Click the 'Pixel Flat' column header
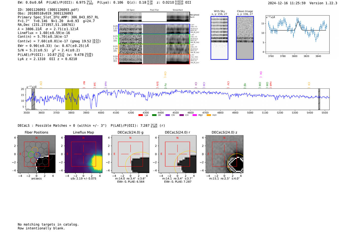This screenshot has width=355, height=242. point(154,10)
